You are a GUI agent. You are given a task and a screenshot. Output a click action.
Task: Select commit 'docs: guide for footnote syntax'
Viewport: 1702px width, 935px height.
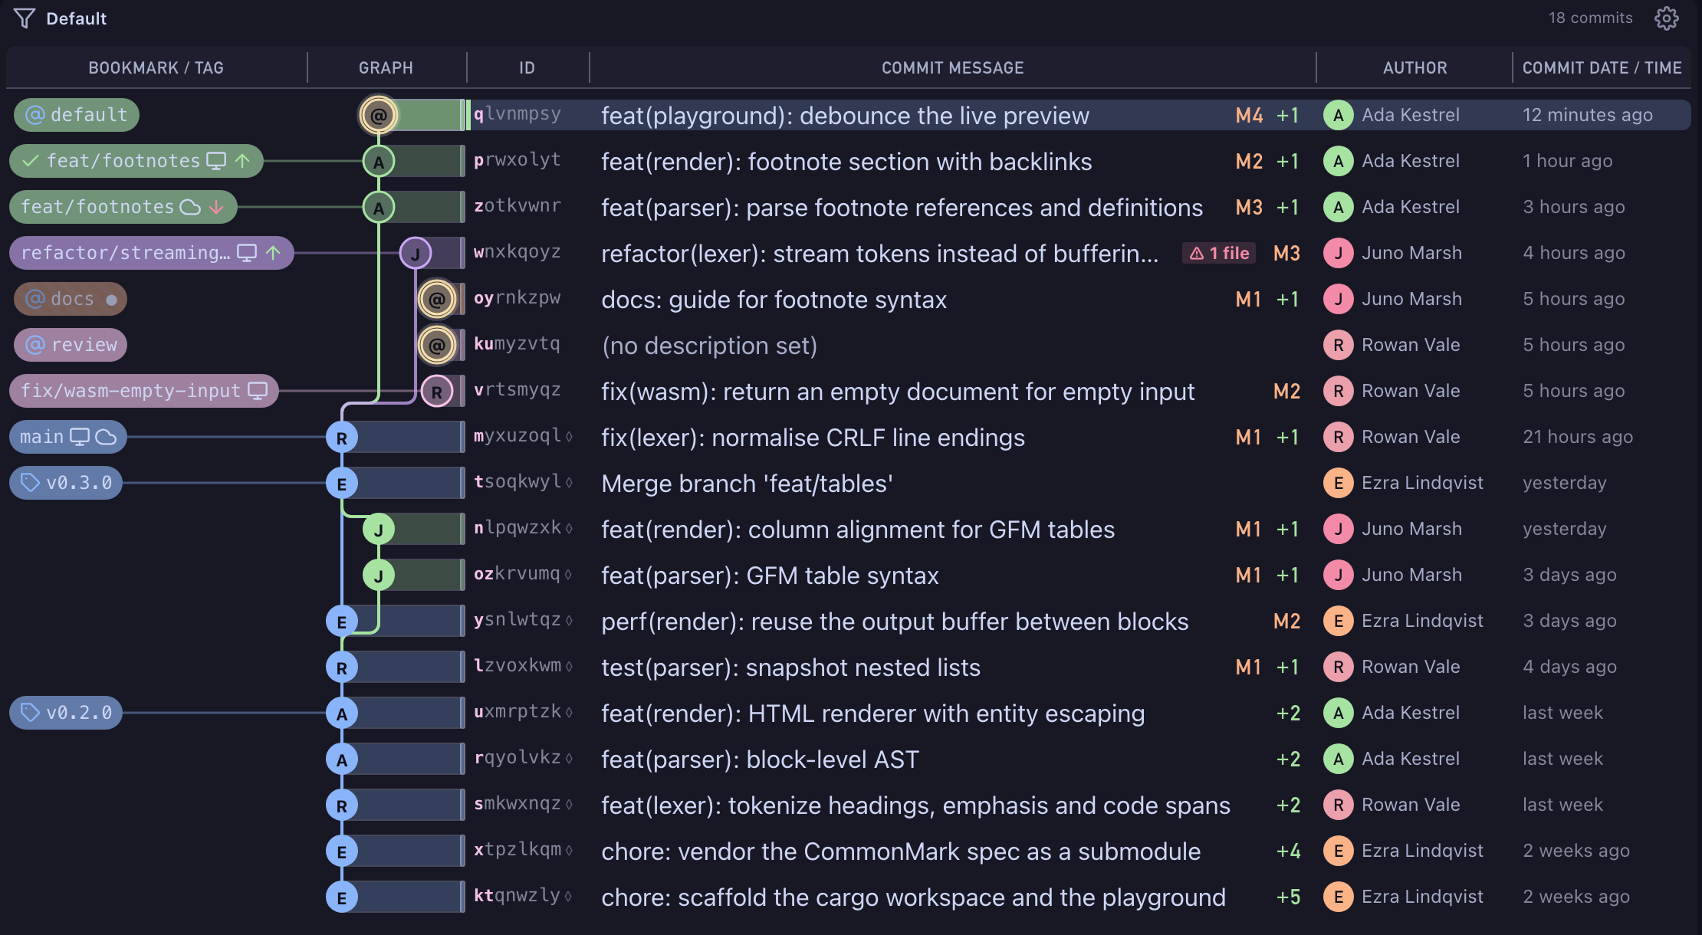(774, 300)
